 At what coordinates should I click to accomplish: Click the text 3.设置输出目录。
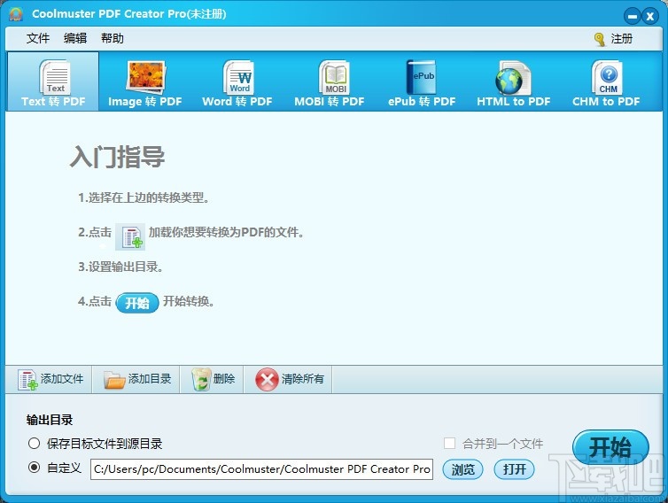[x=120, y=267]
